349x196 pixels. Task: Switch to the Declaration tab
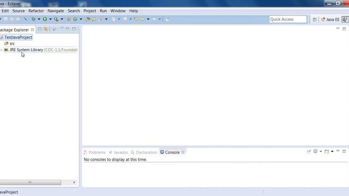point(144,152)
